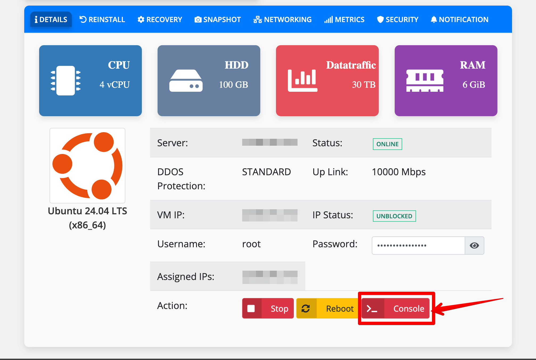Show password with the eye toggle
The width and height of the screenshot is (536, 360).
[474, 245]
